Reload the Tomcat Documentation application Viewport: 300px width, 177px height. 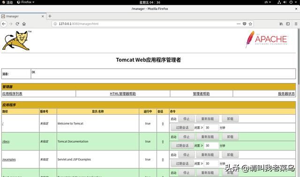208,137
